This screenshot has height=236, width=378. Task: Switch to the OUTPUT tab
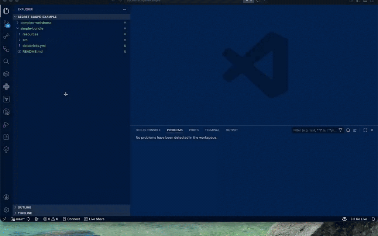pos(232,130)
